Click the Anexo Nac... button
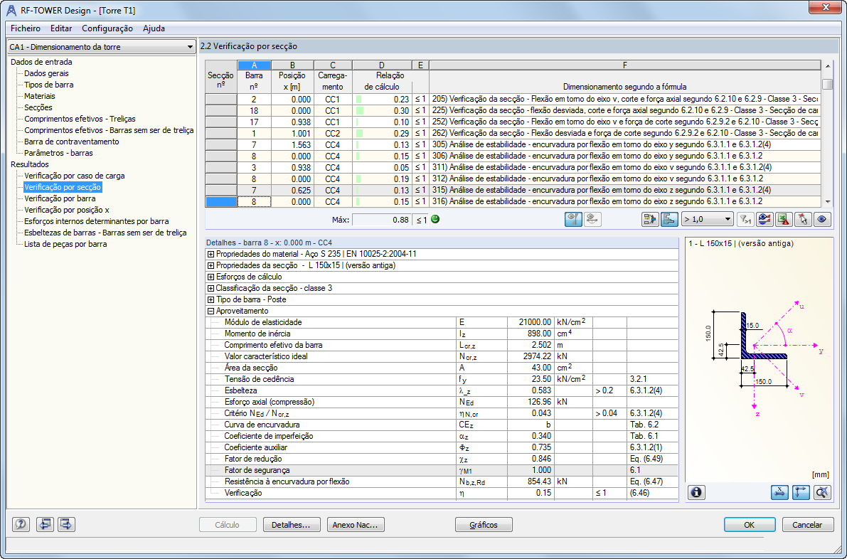This screenshot has height=559, width=847. click(x=356, y=524)
